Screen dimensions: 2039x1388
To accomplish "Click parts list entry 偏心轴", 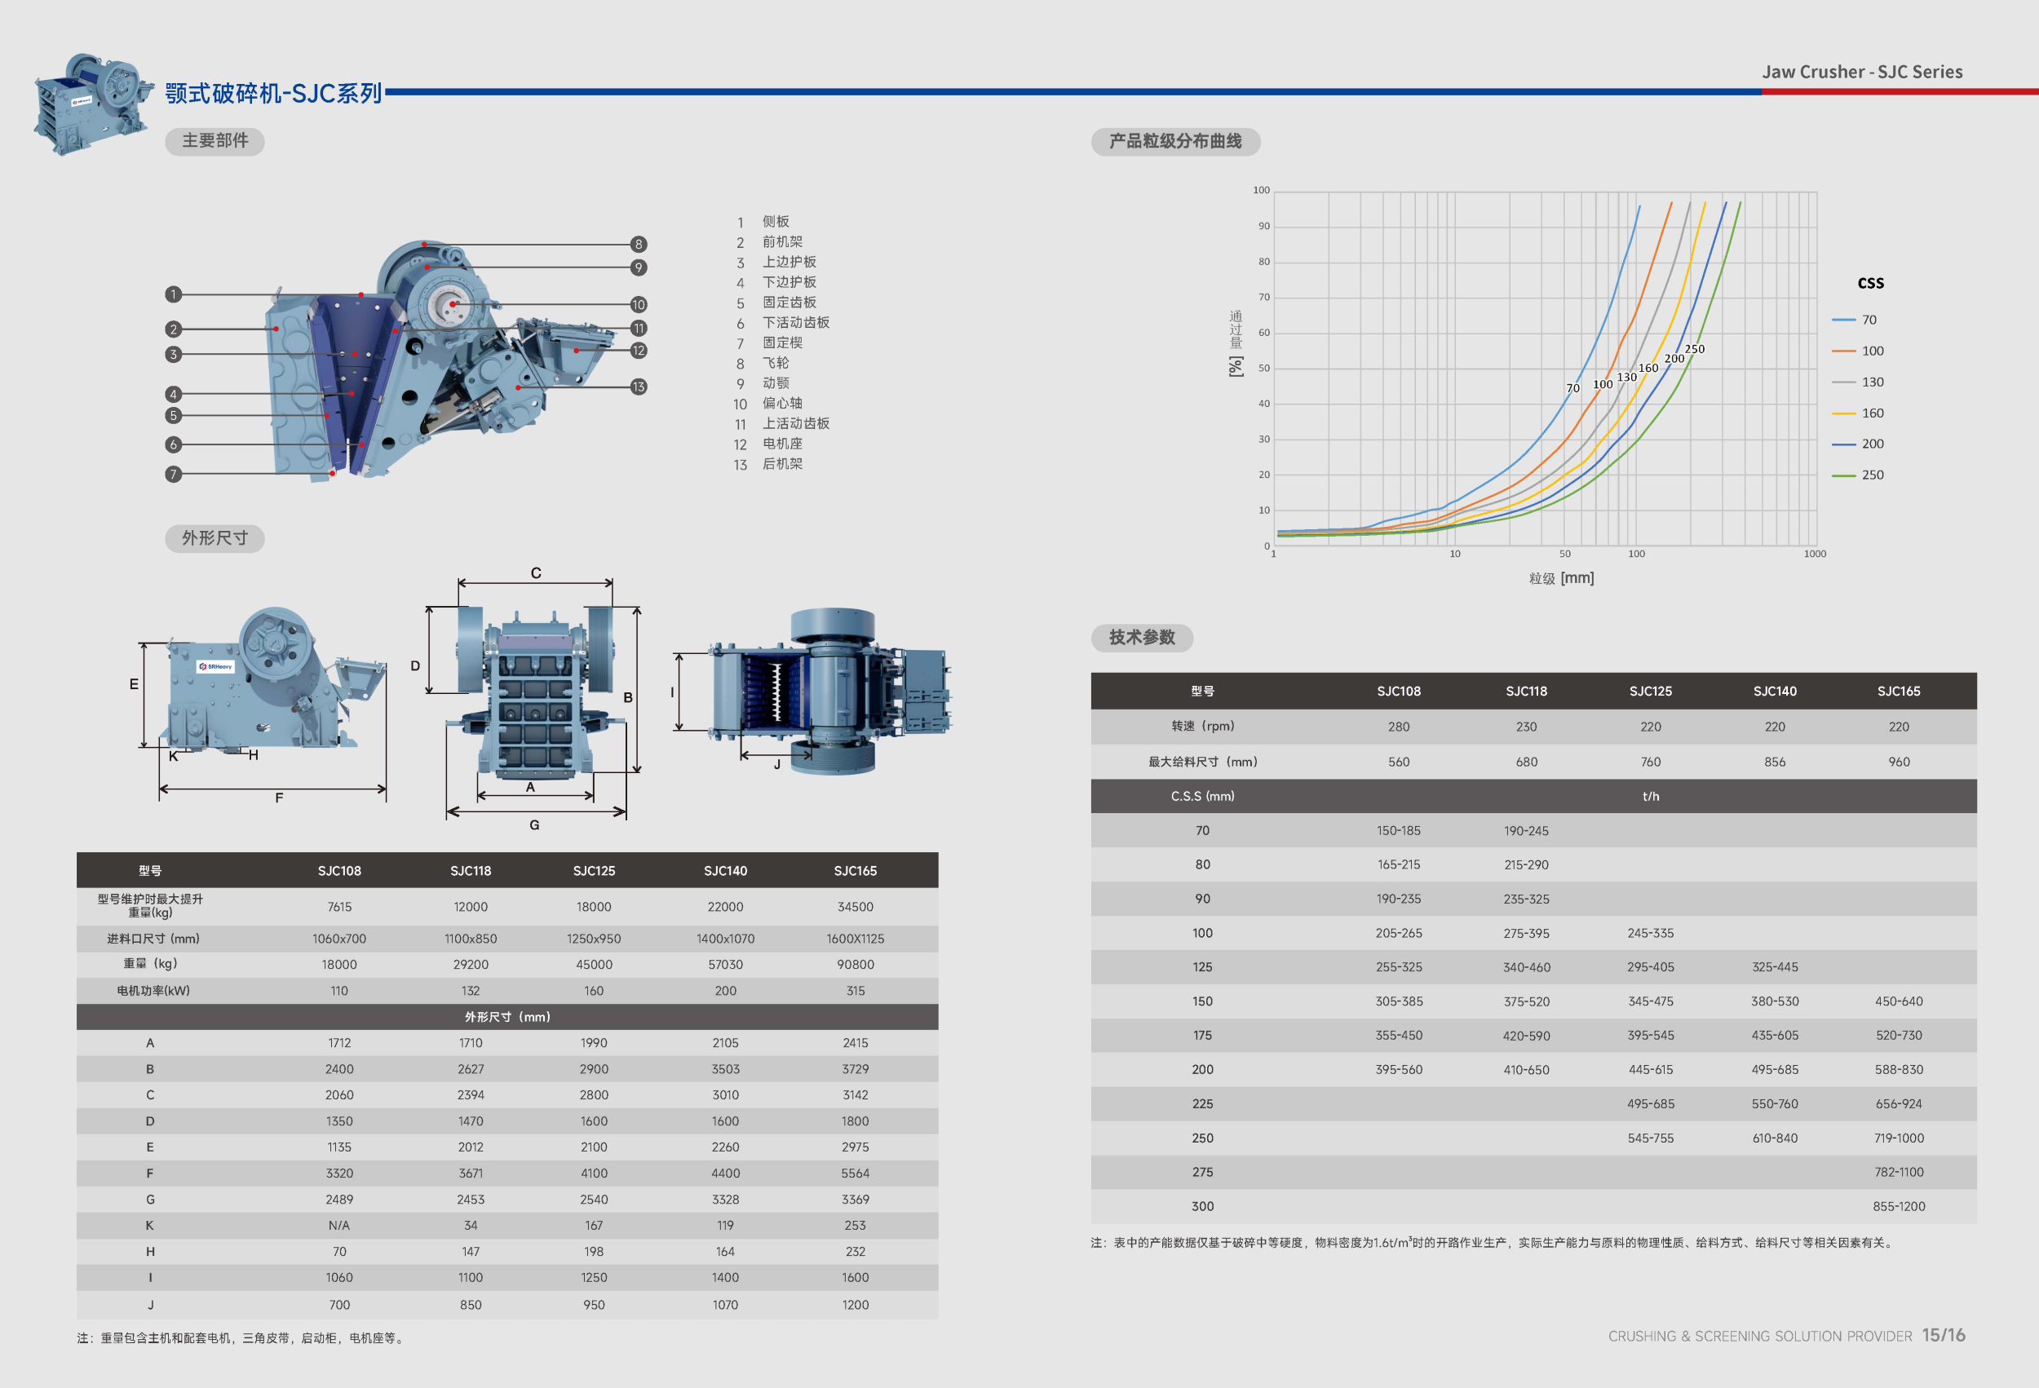I will point(781,404).
